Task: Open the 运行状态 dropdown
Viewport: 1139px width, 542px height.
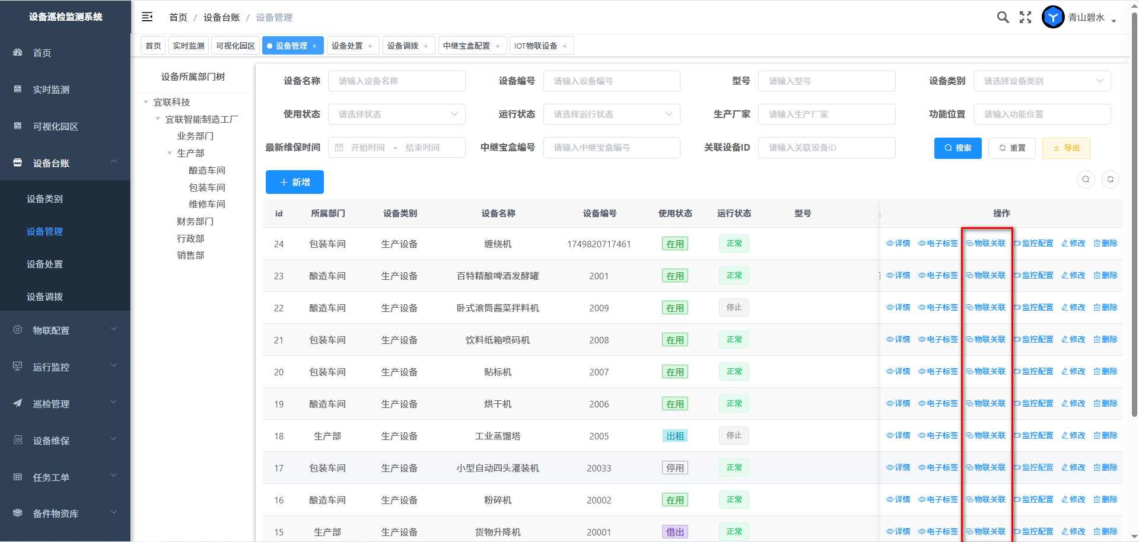Action: (611, 114)
